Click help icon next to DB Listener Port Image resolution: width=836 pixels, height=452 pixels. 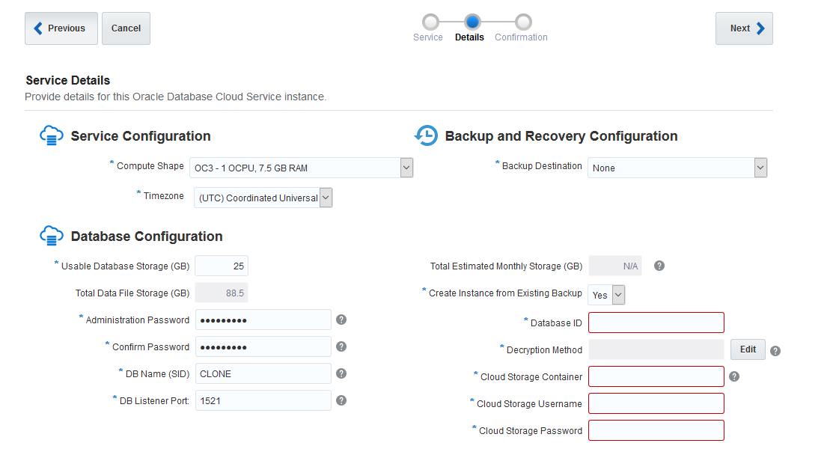click(x=341, y=400)
